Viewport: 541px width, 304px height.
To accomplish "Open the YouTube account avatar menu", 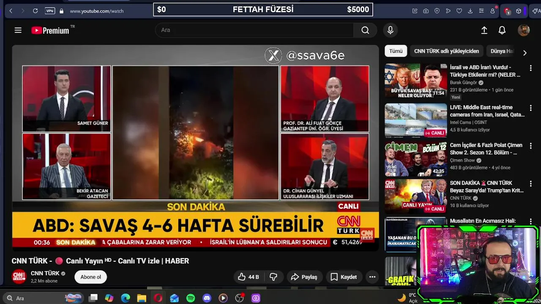I will pos(524,30).
